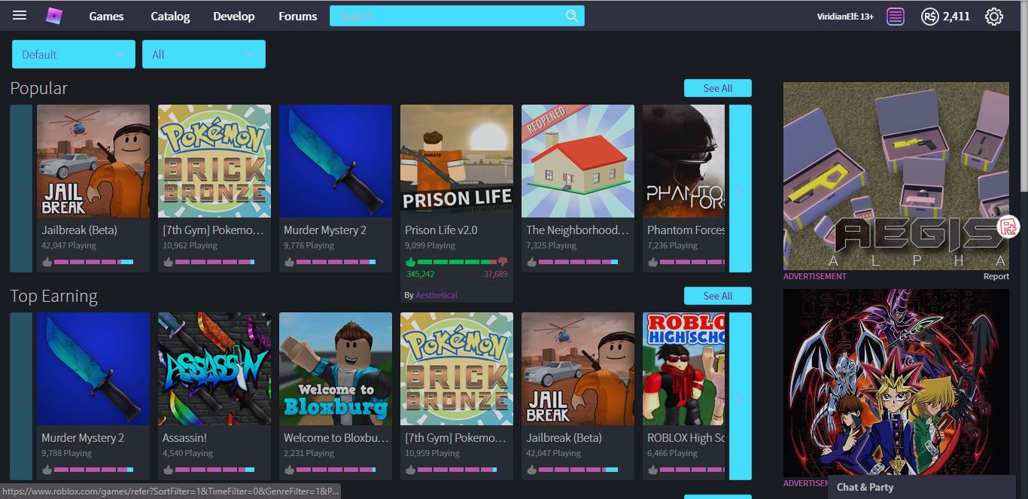Open The Neighborhood game thumbnail

[578, 161]
